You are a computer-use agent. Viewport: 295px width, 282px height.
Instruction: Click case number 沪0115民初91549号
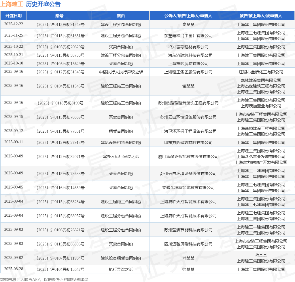pyautogui.click(x=60, y=25)
